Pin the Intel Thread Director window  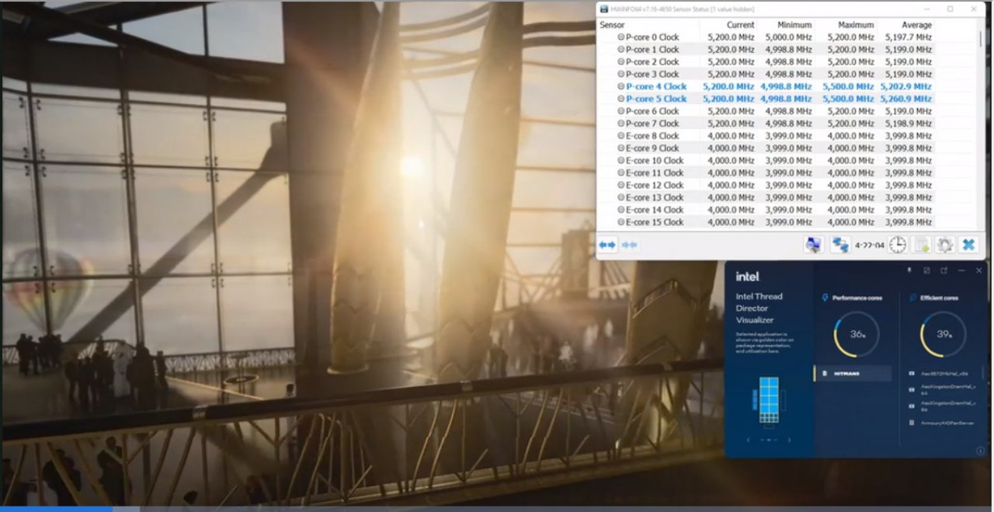pos(909,270)
